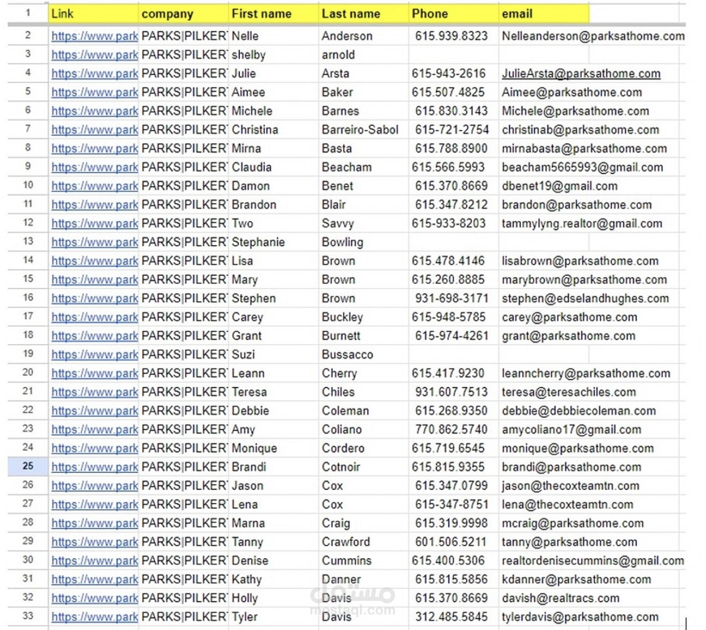
Task: Click the email davish@realtracs.com
Action: click(x=561, y=598)
